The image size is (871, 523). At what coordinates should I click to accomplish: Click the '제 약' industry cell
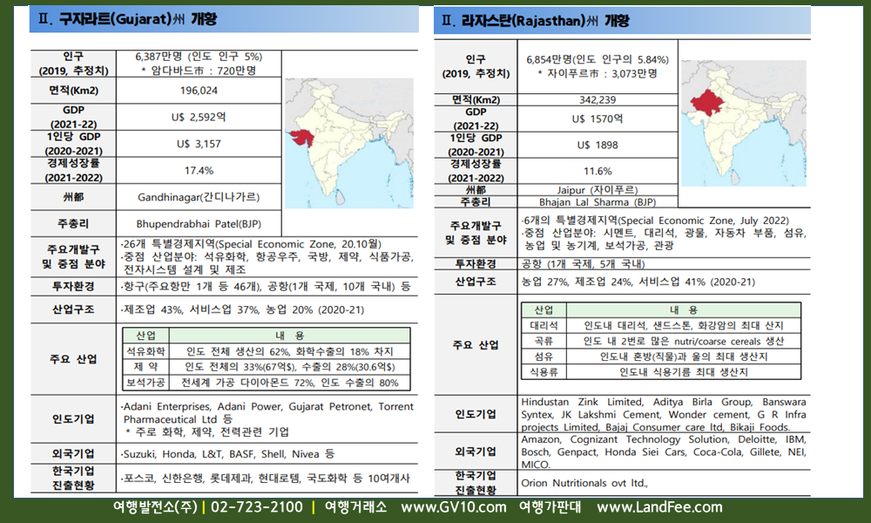coord(145,367)
